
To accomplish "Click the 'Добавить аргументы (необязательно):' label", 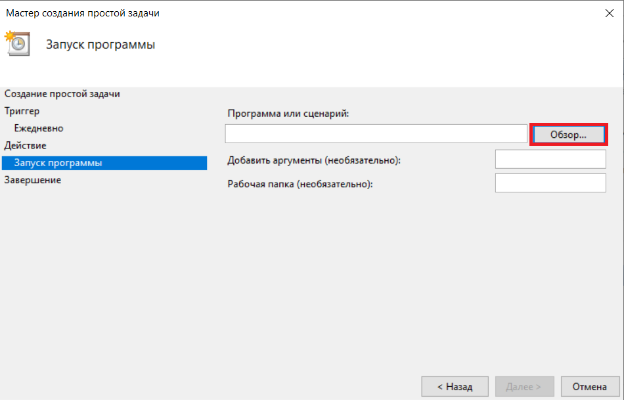I will pos(314,160).
